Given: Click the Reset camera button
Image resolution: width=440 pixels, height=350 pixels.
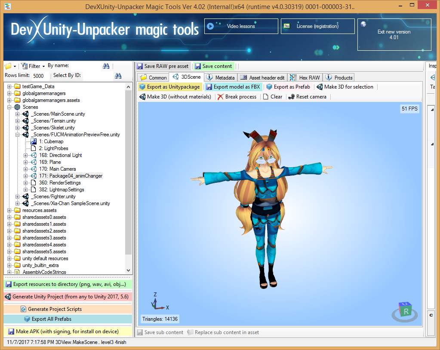Looking at the screenshot, I should tap(307, 97).
